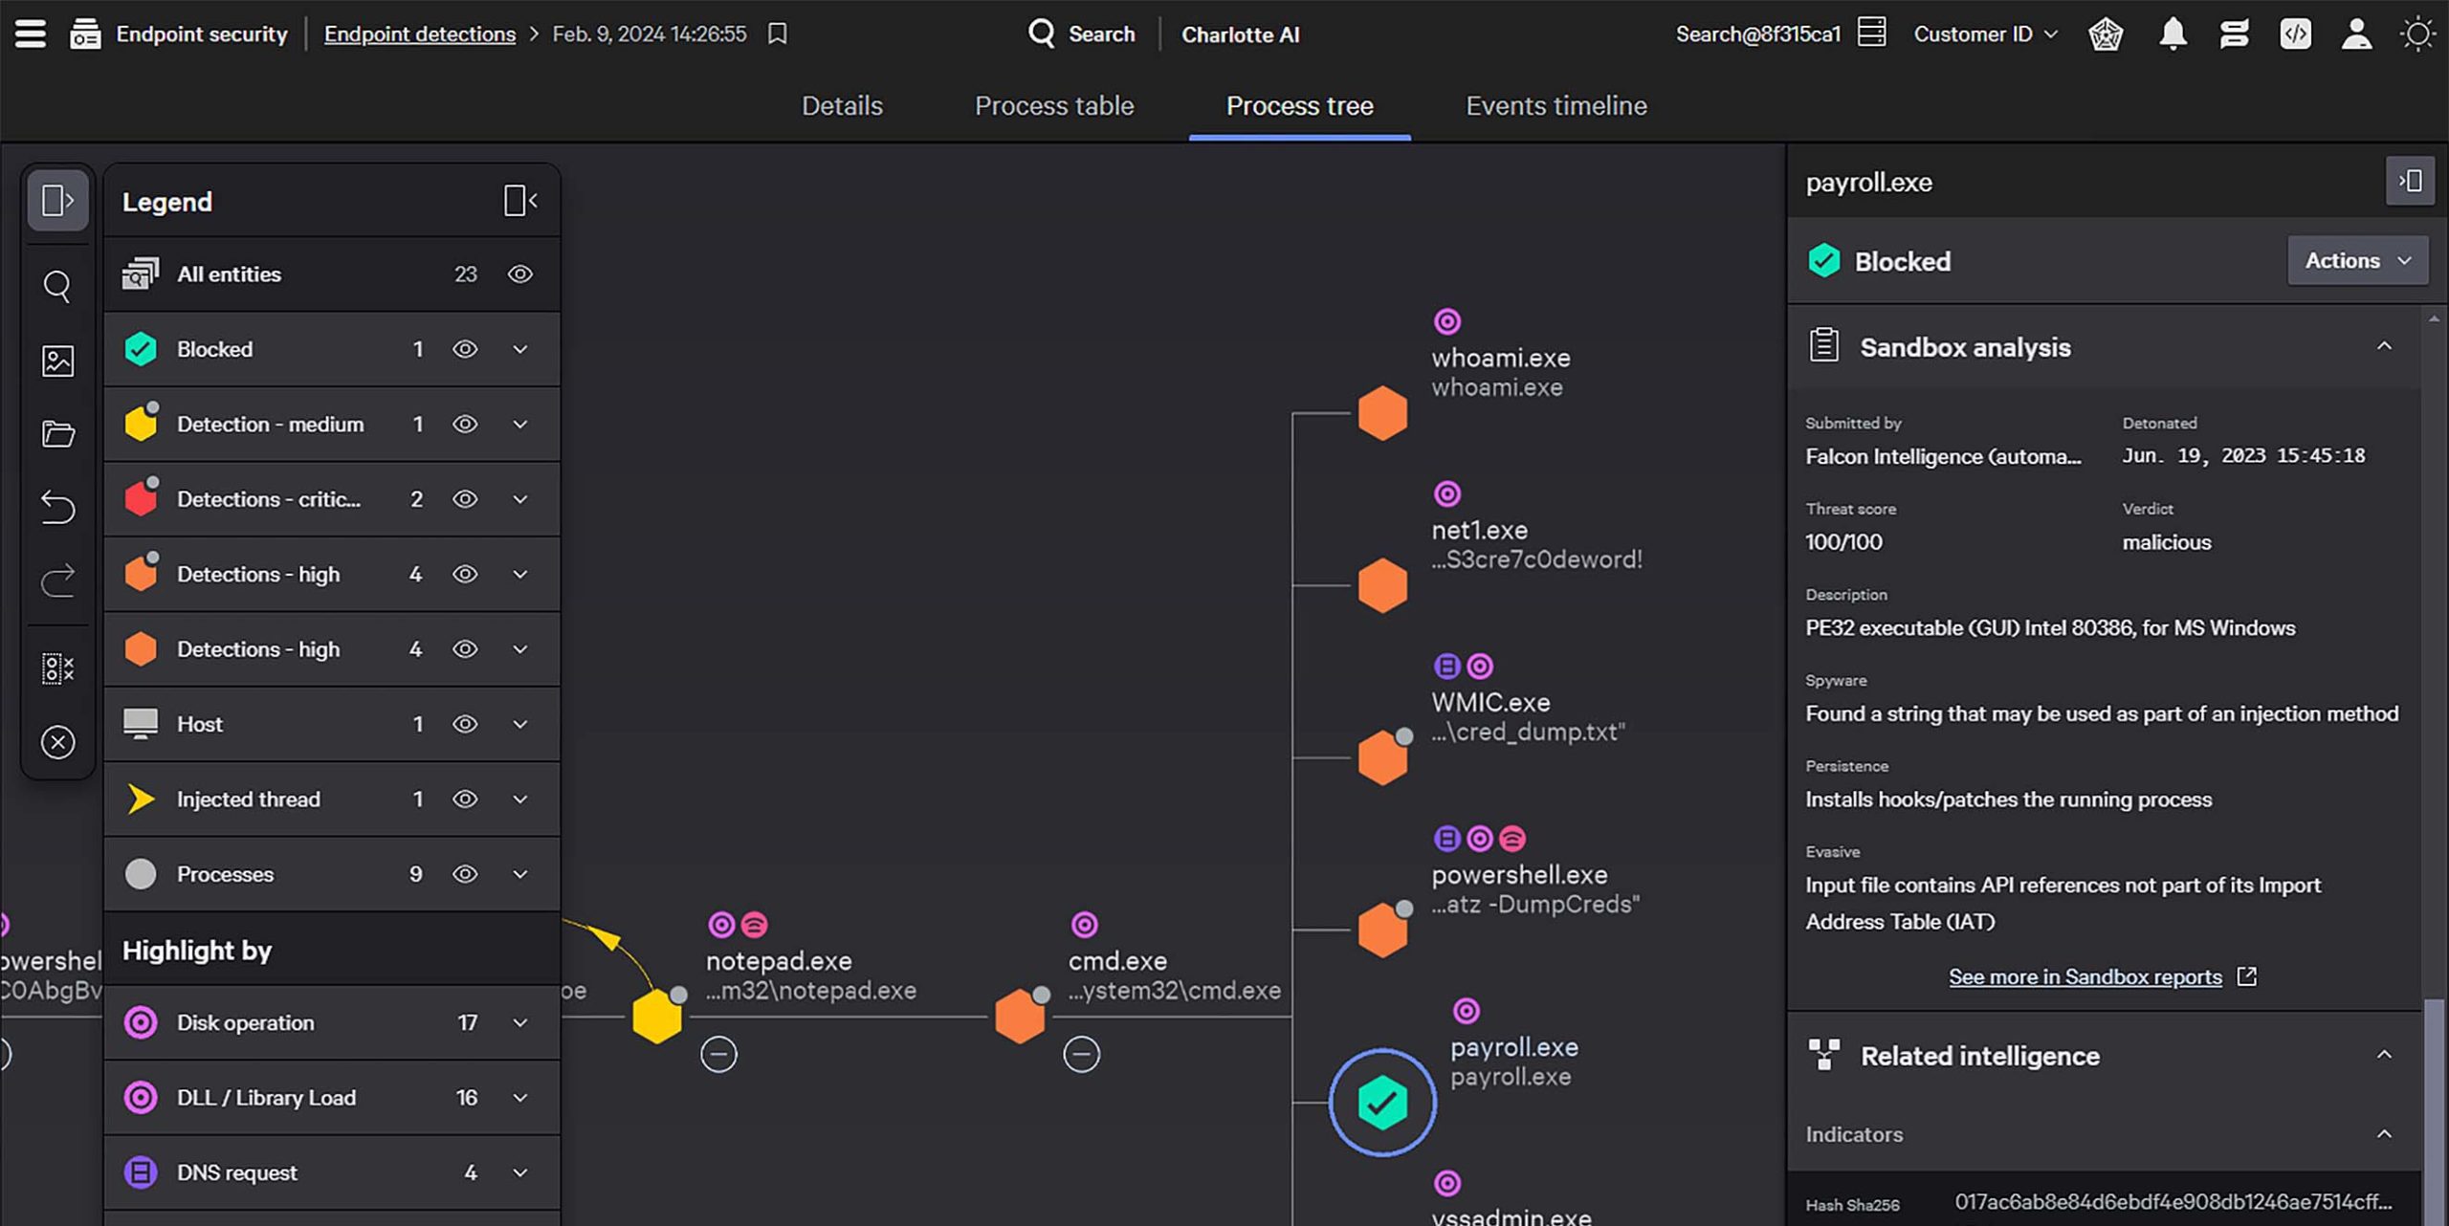Toggle visibility of Detection - medium
Viewport: 2449px width, 1226px height.
[465, 424]
